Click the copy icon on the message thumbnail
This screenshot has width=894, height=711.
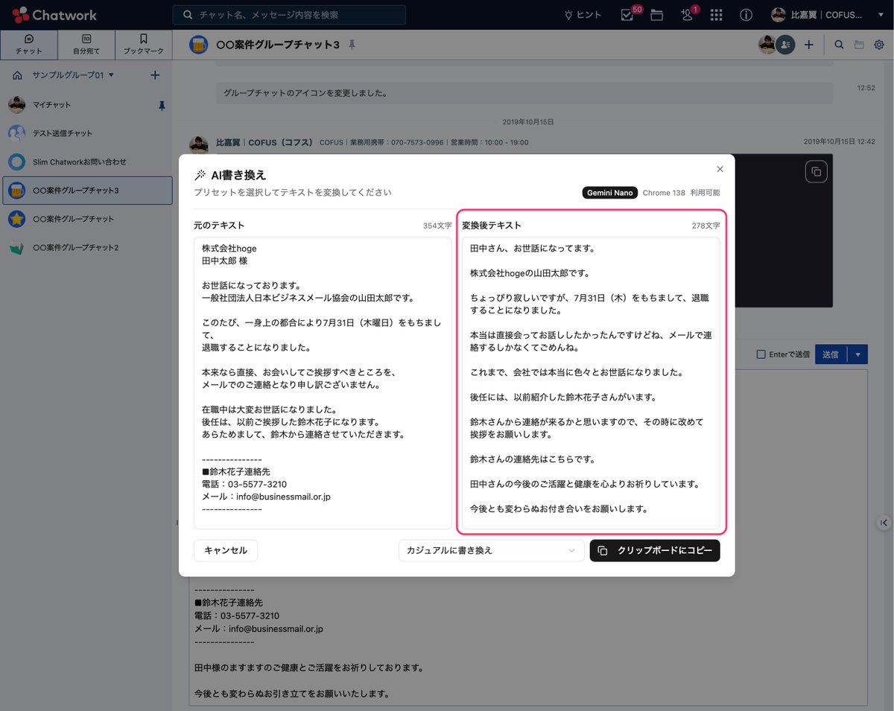point(816,171)
